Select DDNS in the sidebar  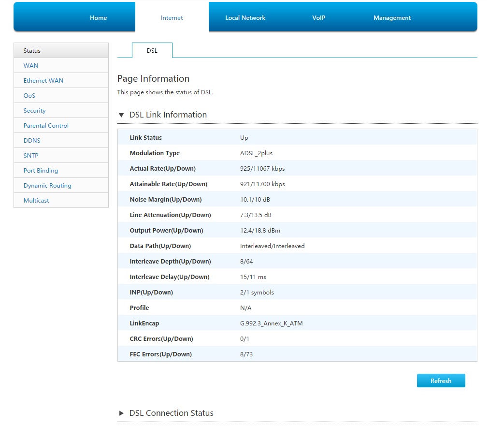(32, 141)
